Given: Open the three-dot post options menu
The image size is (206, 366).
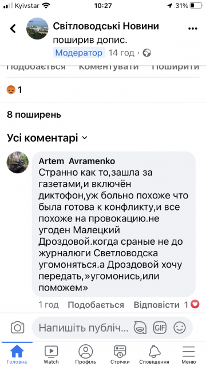Looking at the screenshot, I should click(193, 29).
